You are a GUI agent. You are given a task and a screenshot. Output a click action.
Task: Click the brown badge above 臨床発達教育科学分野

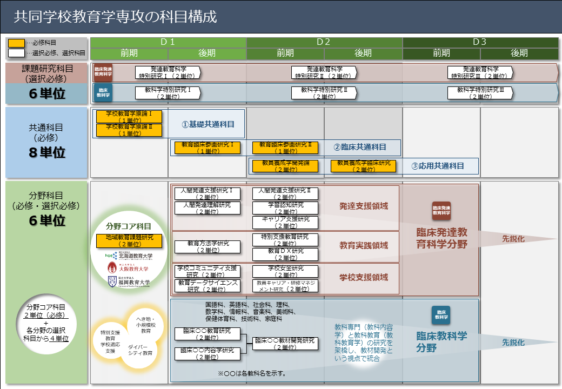[441, 211]
